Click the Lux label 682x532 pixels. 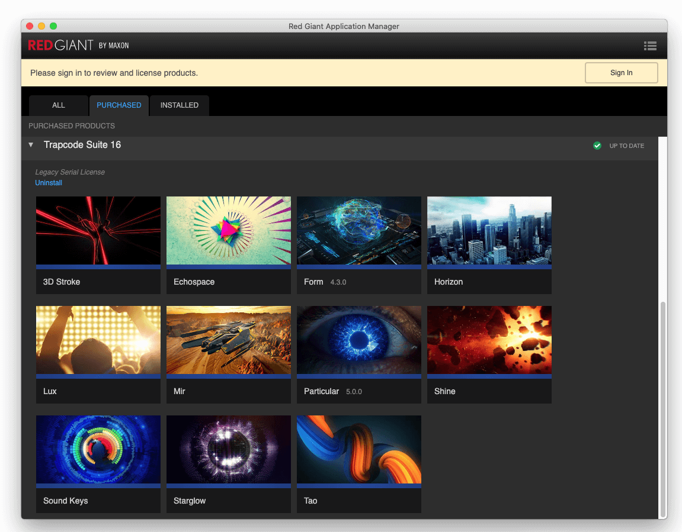point(50,391)
